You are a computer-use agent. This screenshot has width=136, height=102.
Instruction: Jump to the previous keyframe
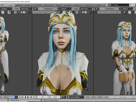22,97
